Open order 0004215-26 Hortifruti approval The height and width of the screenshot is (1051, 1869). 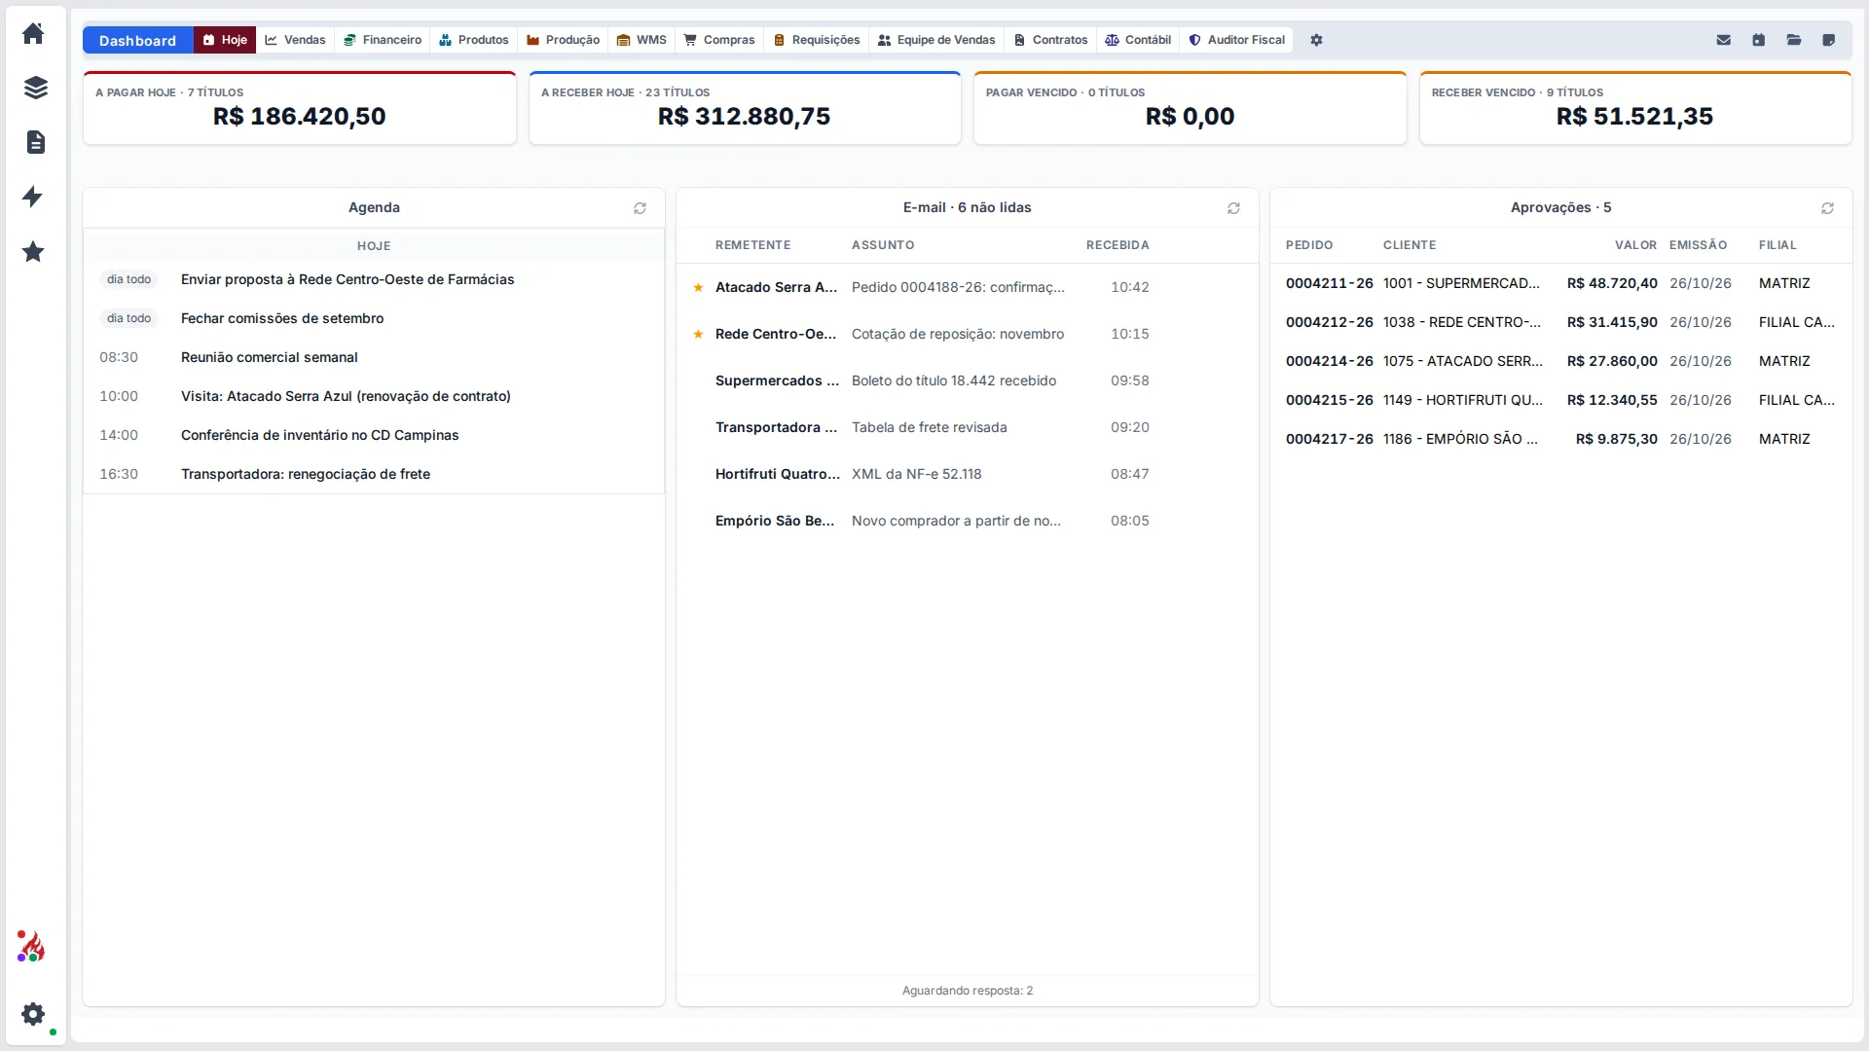[1561, 400]
